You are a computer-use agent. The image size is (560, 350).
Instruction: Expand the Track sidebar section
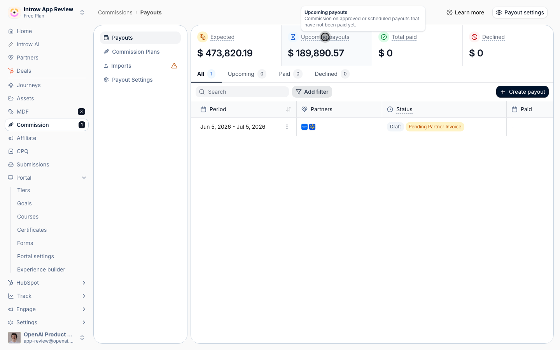click(47, 296)
